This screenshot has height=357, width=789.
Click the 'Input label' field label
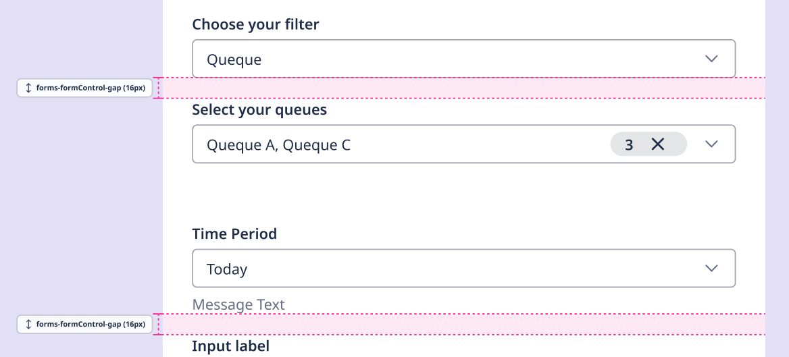coord(230,346)
